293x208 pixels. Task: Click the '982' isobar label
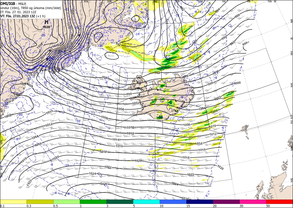(182, 9)
